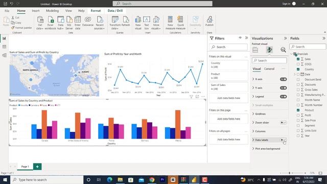Screen dimensions: 327x184
Task: Open the View ribbon tab
Action: pyautogui.click(x=68, y=11)
